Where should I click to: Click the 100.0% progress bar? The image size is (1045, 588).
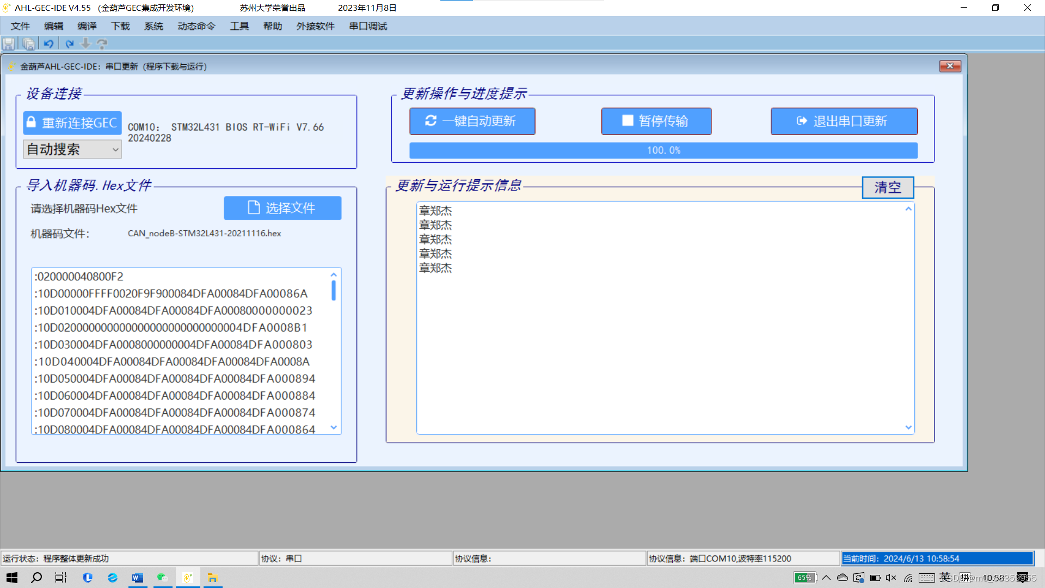(663, 150)
